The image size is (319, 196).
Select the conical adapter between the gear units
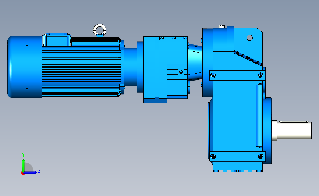coord(195,62)
